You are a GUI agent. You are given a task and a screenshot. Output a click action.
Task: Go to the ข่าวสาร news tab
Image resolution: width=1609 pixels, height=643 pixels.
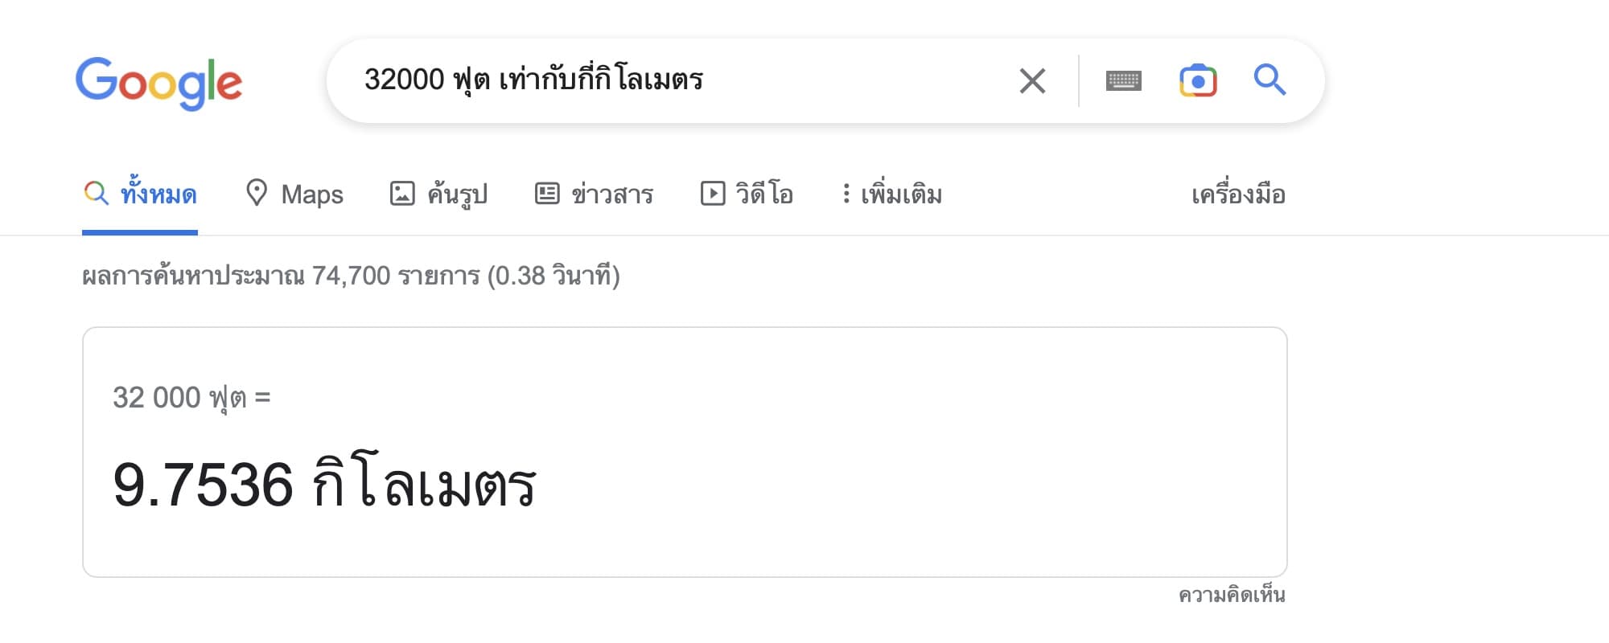[611, 195]
